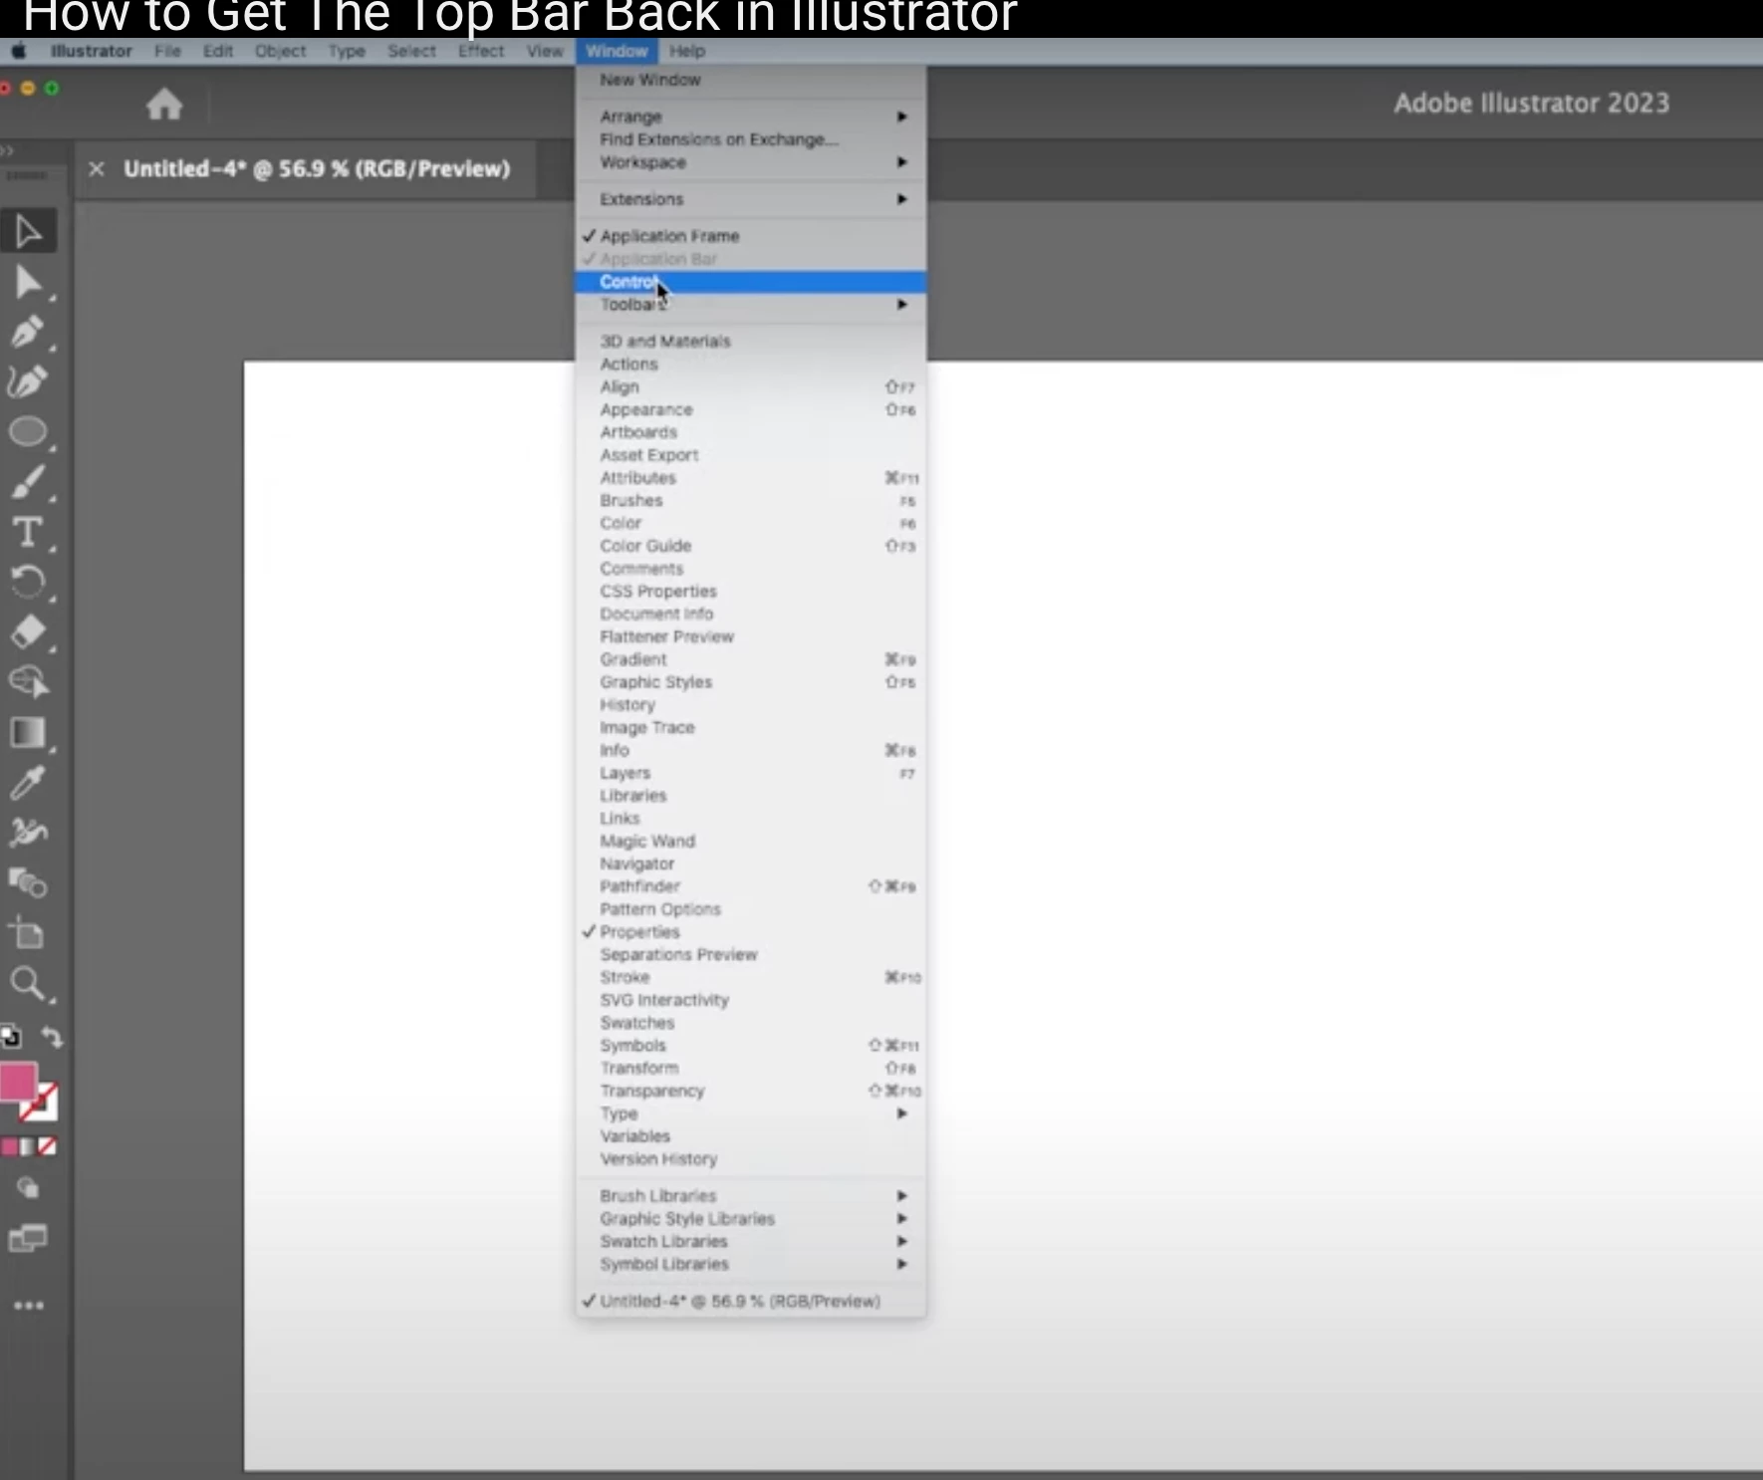1763x1480 pixels.
Task: Expand the Extensions submenu
Action: pyautogui.click(x=751, y=199)
